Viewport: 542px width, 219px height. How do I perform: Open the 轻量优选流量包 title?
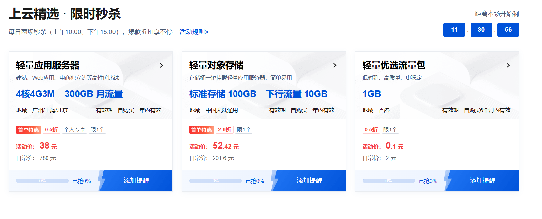pos(394,65)
